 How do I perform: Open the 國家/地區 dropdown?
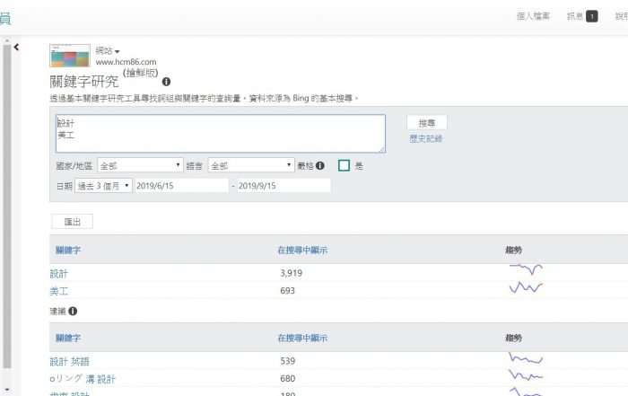(x=141, y=166)
